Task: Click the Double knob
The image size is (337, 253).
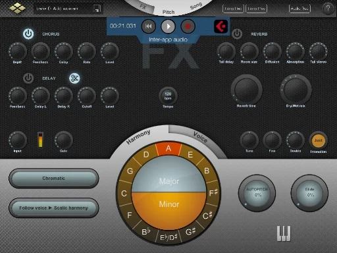Action: click(295, 140)
